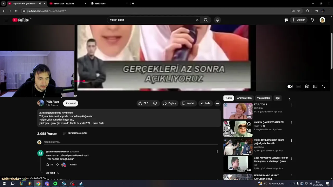Go back in browser history

point(4,11)
